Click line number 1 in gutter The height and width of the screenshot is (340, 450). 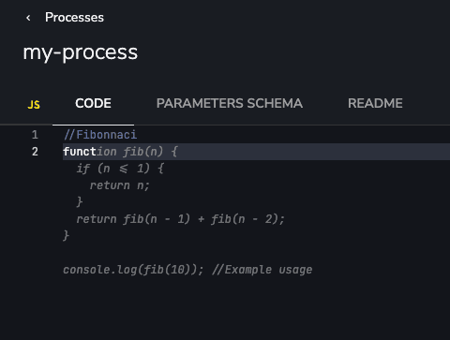(x=35, y=135)
